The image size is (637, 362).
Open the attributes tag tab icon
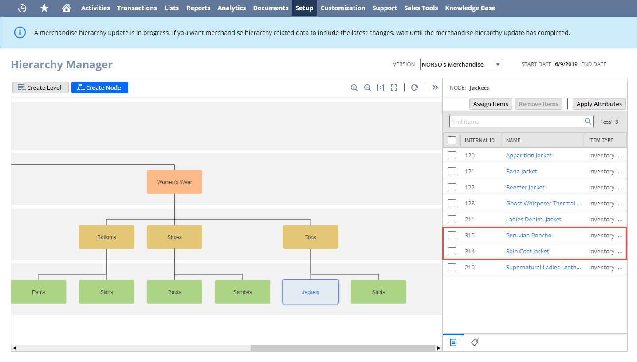tap(475, 342)
